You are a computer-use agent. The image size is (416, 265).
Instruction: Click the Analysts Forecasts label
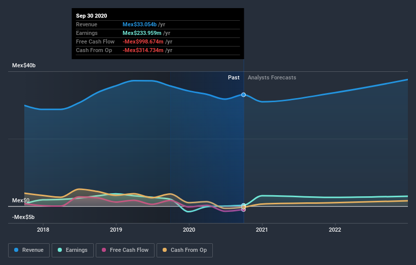point(272,77)
